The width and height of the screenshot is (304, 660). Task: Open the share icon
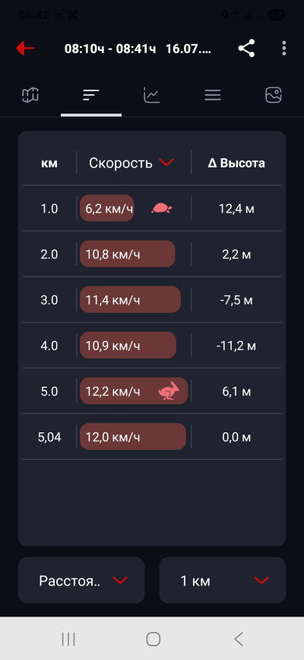(x=246, y=49)
